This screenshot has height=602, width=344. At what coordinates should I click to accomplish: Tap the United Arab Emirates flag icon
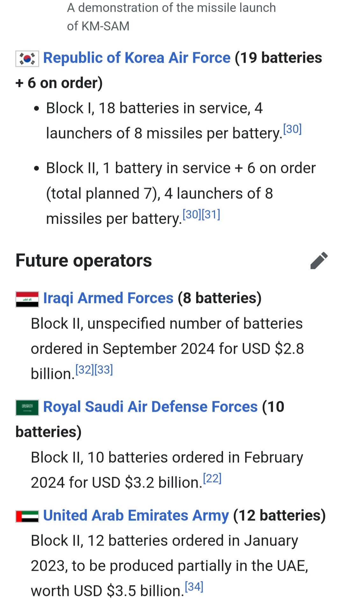27,516
